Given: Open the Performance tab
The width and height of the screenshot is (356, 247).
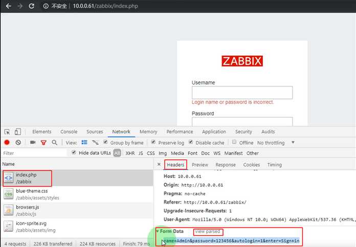Looking at the screenshot, I should point(180,131).
